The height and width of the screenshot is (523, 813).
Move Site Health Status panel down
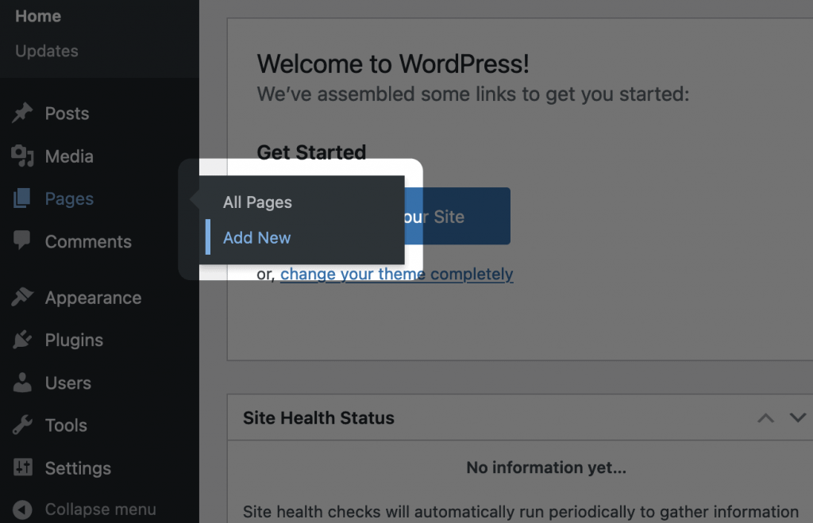(797, 417)
